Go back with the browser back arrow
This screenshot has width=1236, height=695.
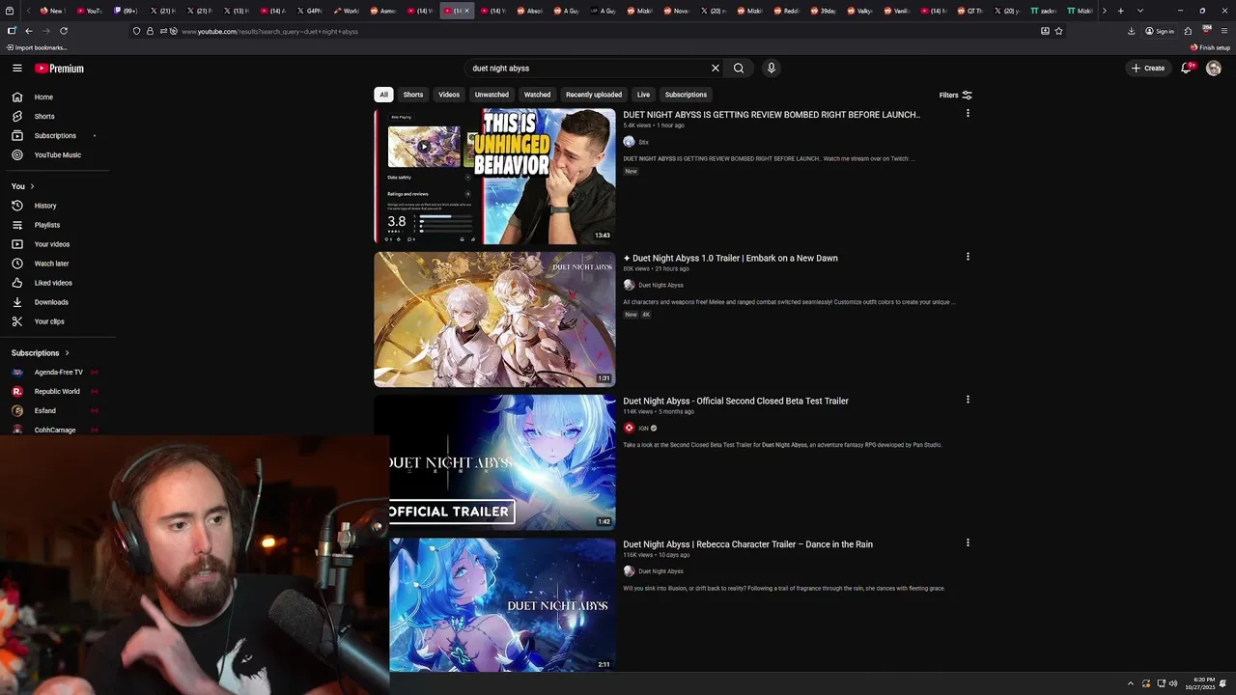click(x=29, y=31)
